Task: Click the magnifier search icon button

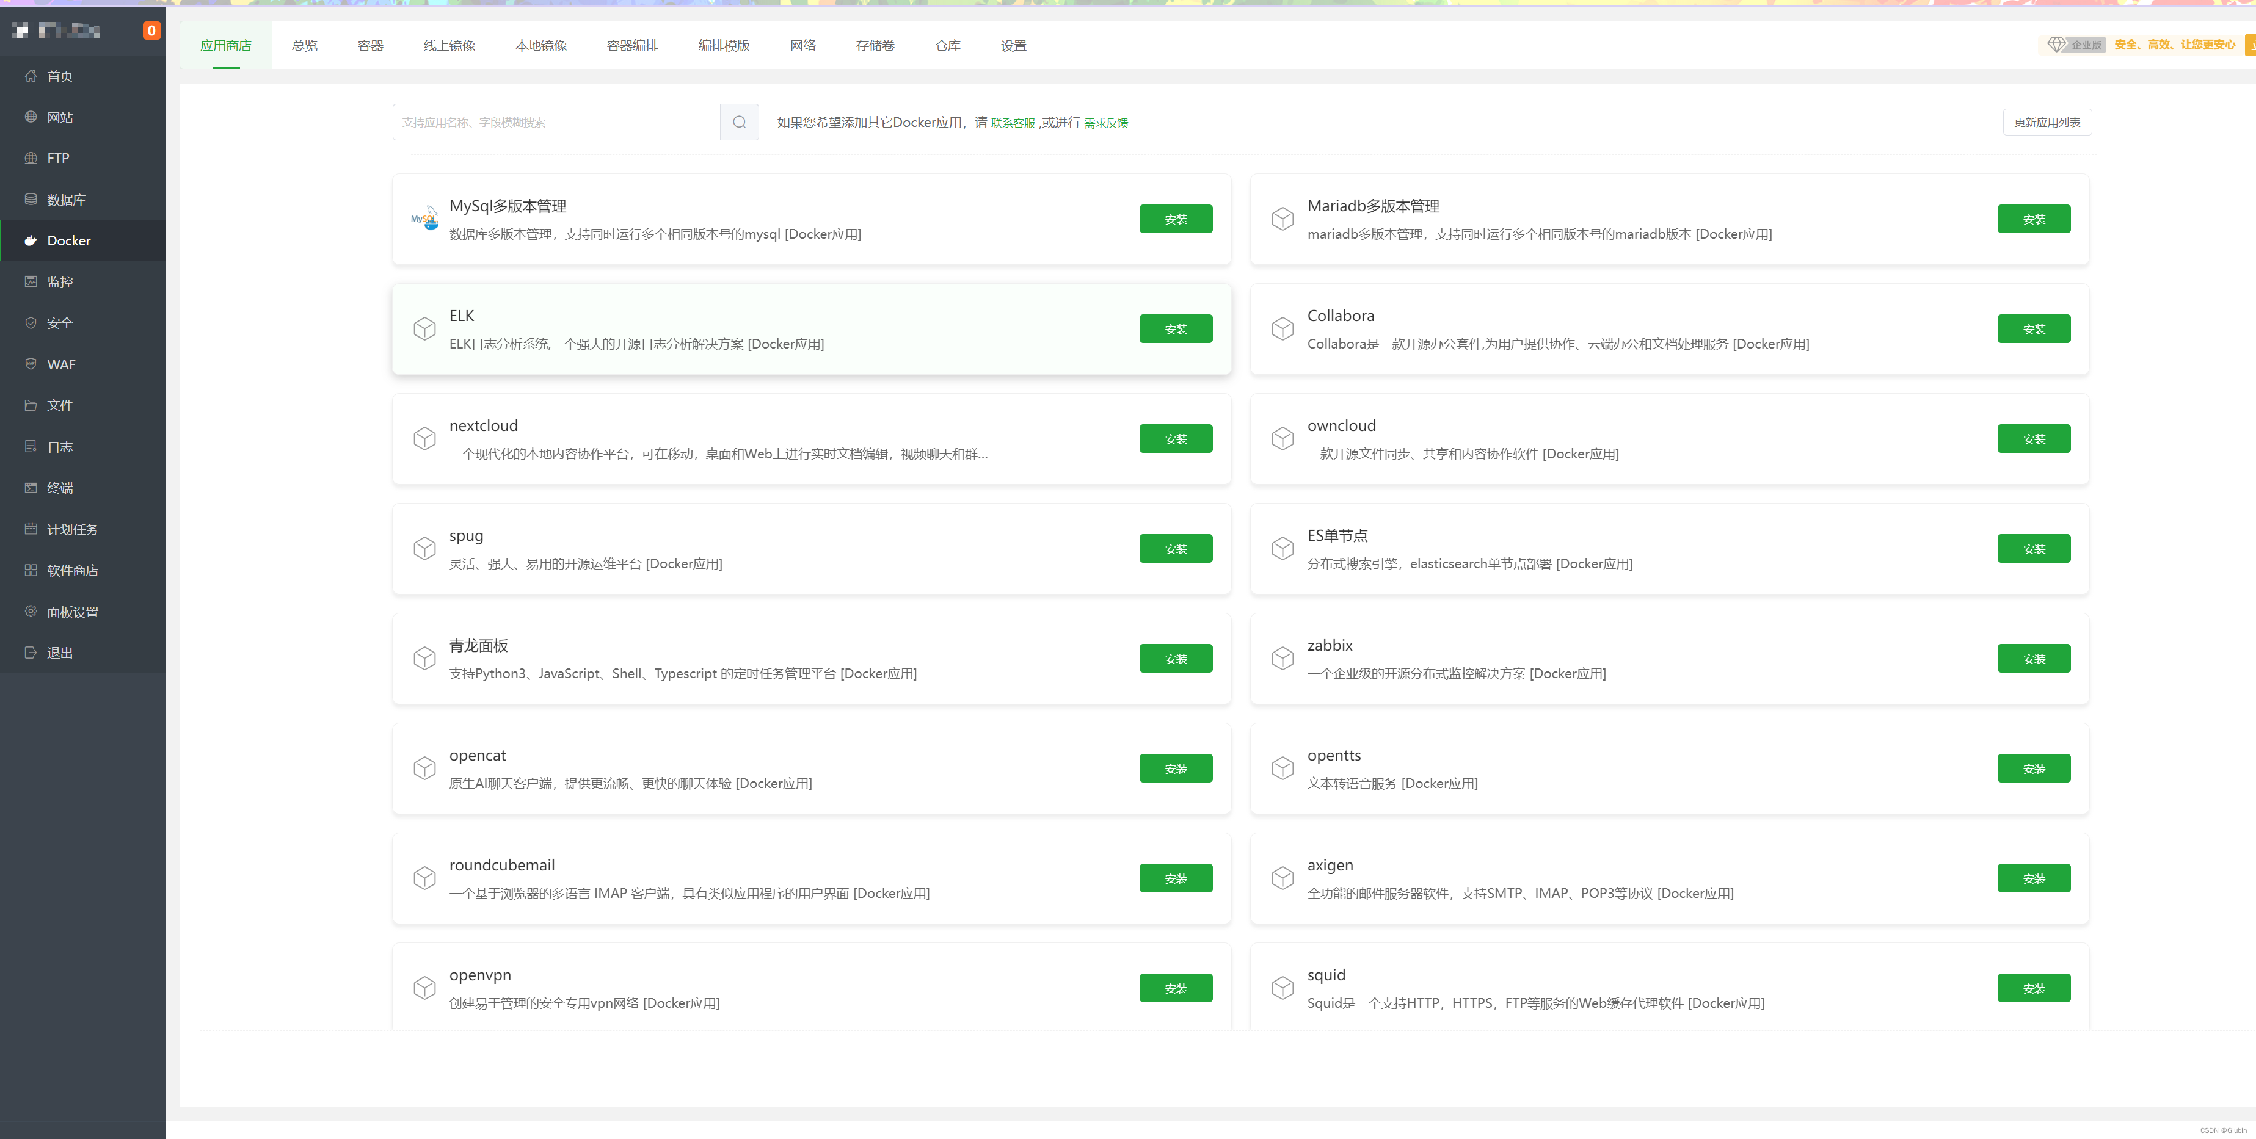Action: [x=739, y=123]
